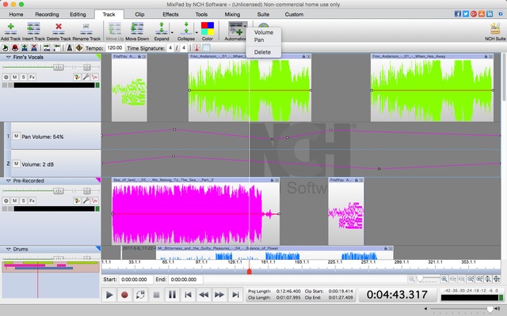Click automation curve icon on Finn's Vocals

[95, 77]
